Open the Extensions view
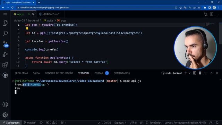222x125 pixels. pyautogui.click(x=5, y=65)
